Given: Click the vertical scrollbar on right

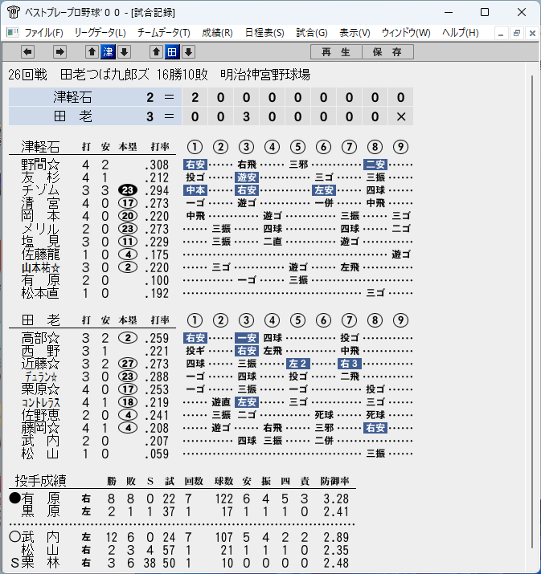Looking at the screenshot, I should coord(533,311).
